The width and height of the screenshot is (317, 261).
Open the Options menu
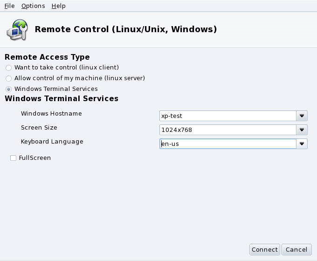(x=33, y=6)
